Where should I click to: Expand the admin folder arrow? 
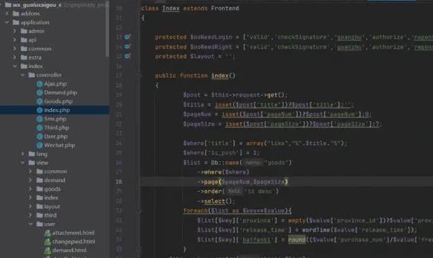point(15,31)
